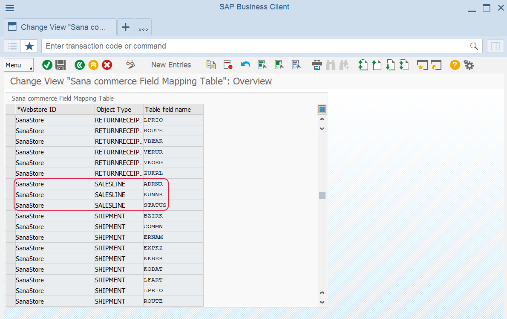The image size is (507, 319).
Task: Go to previous page icon
Action: click(x=377, y=65)
